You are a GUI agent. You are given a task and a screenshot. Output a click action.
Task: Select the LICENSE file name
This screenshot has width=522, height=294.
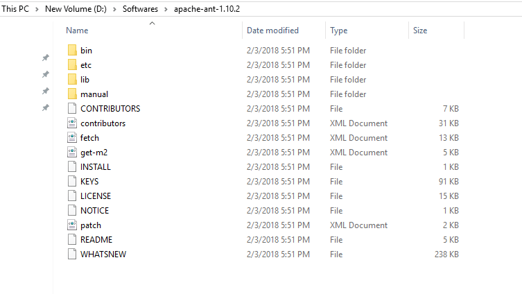click(x=96, y=196)
